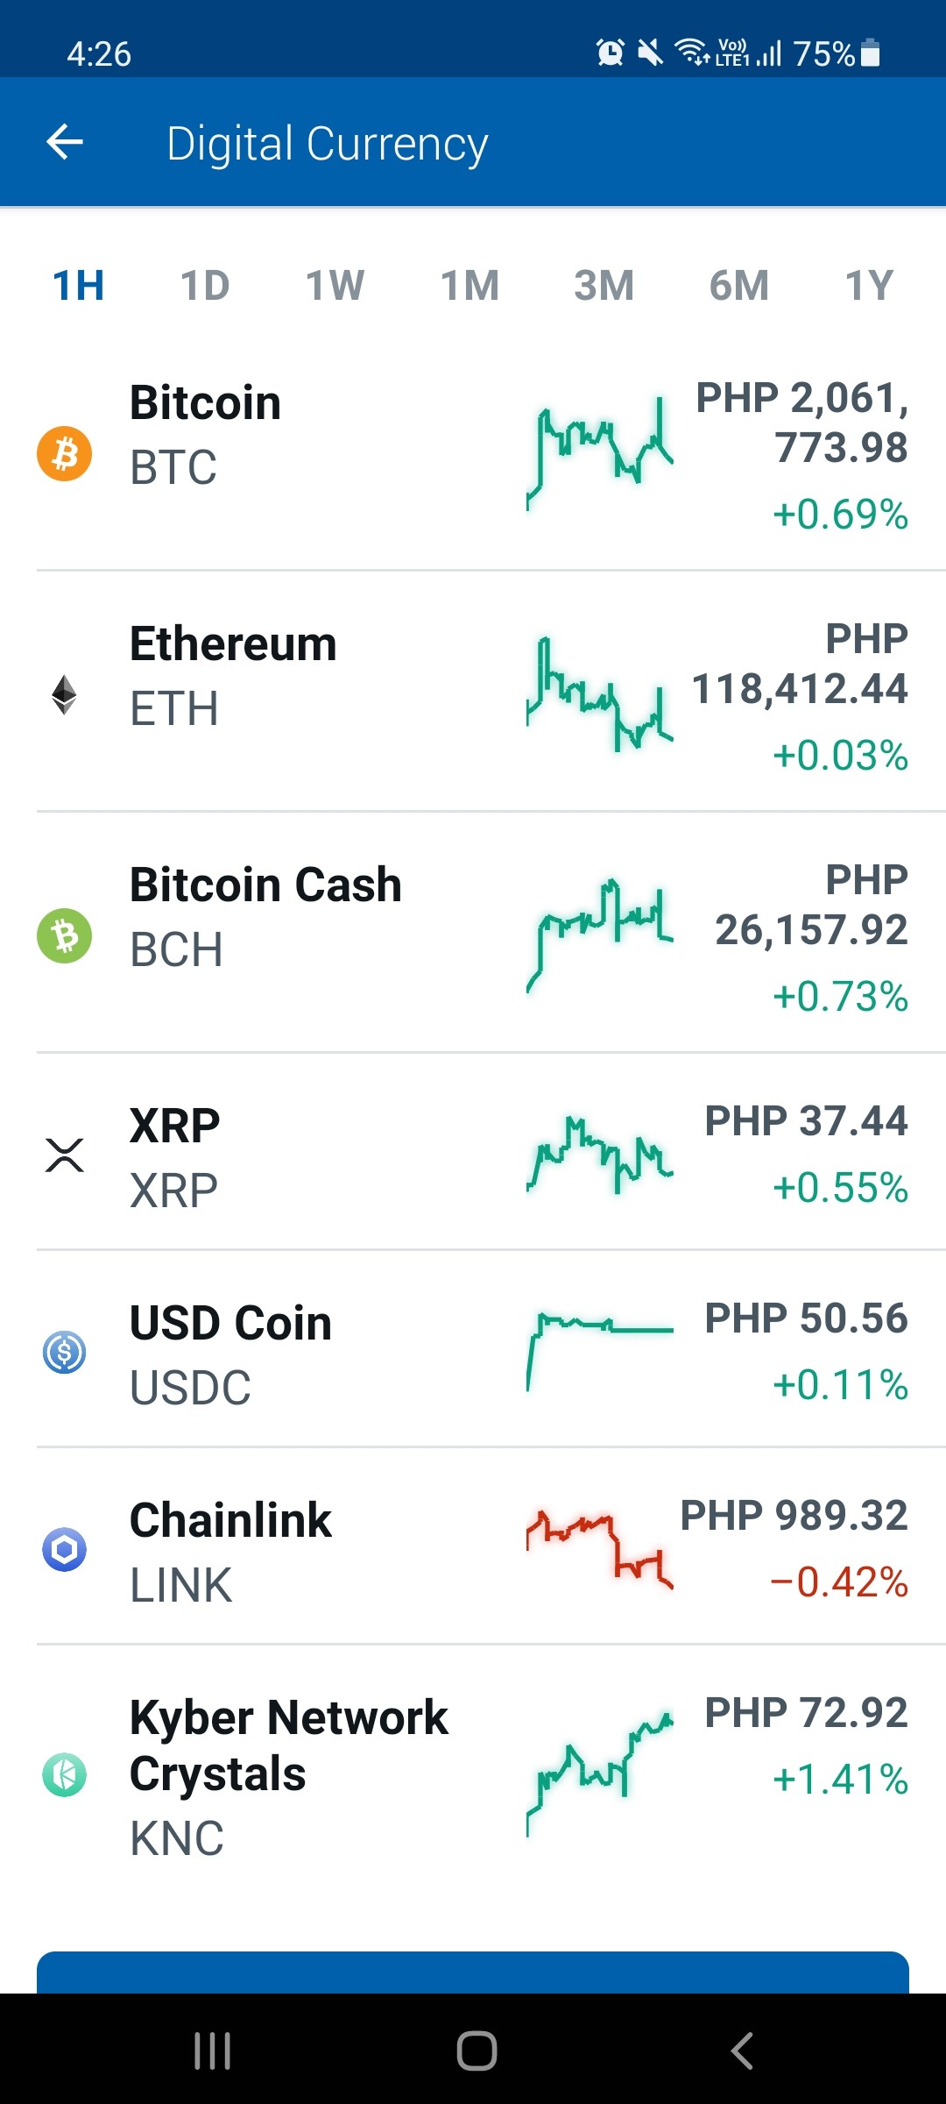The height and width of the screenshot is (2104, 946).
Task: Tap the blue Chainlink hexagon icon
Action: click(64, 1549)
